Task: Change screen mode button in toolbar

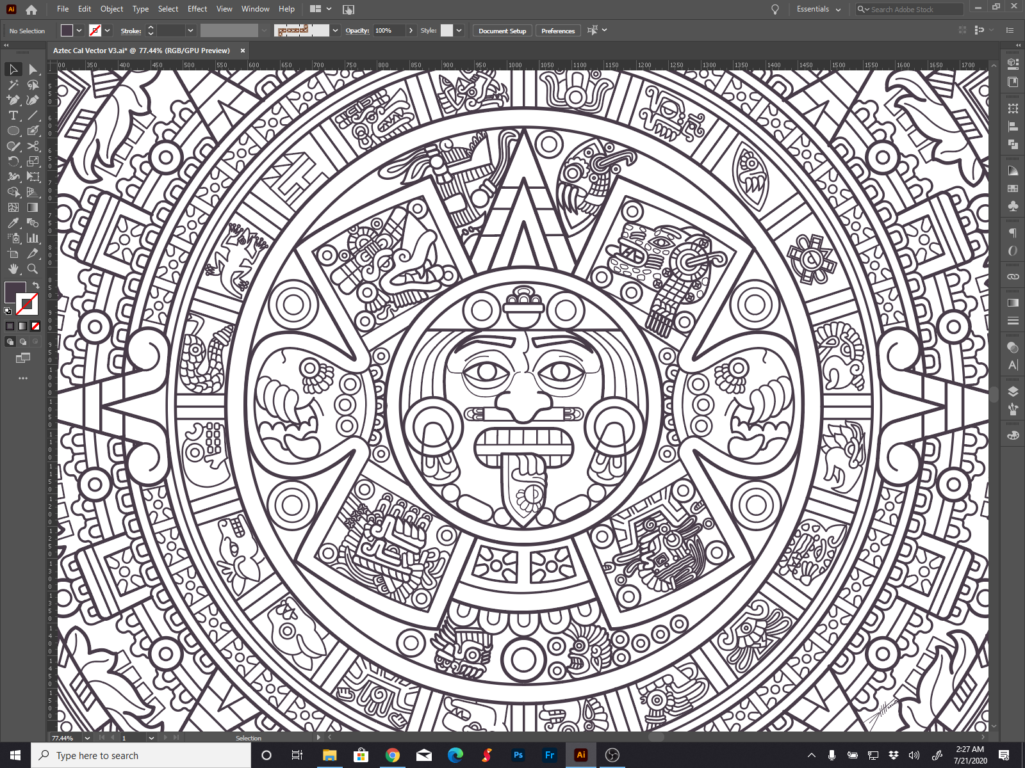Action: (23, 358)
